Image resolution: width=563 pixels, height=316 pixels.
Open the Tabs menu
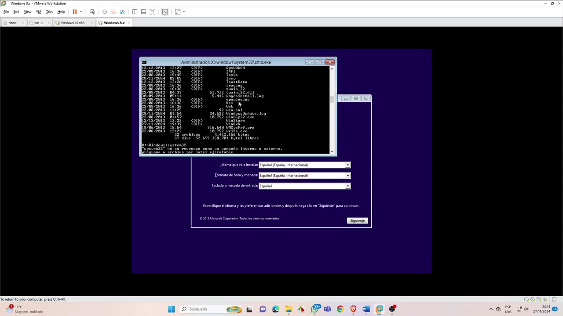click(x=49, y=12)
